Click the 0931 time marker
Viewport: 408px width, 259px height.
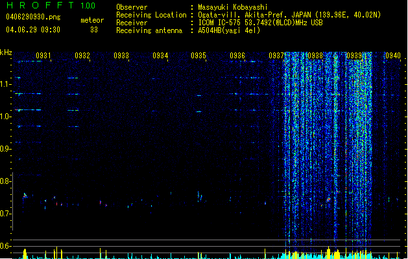point(43,55)
